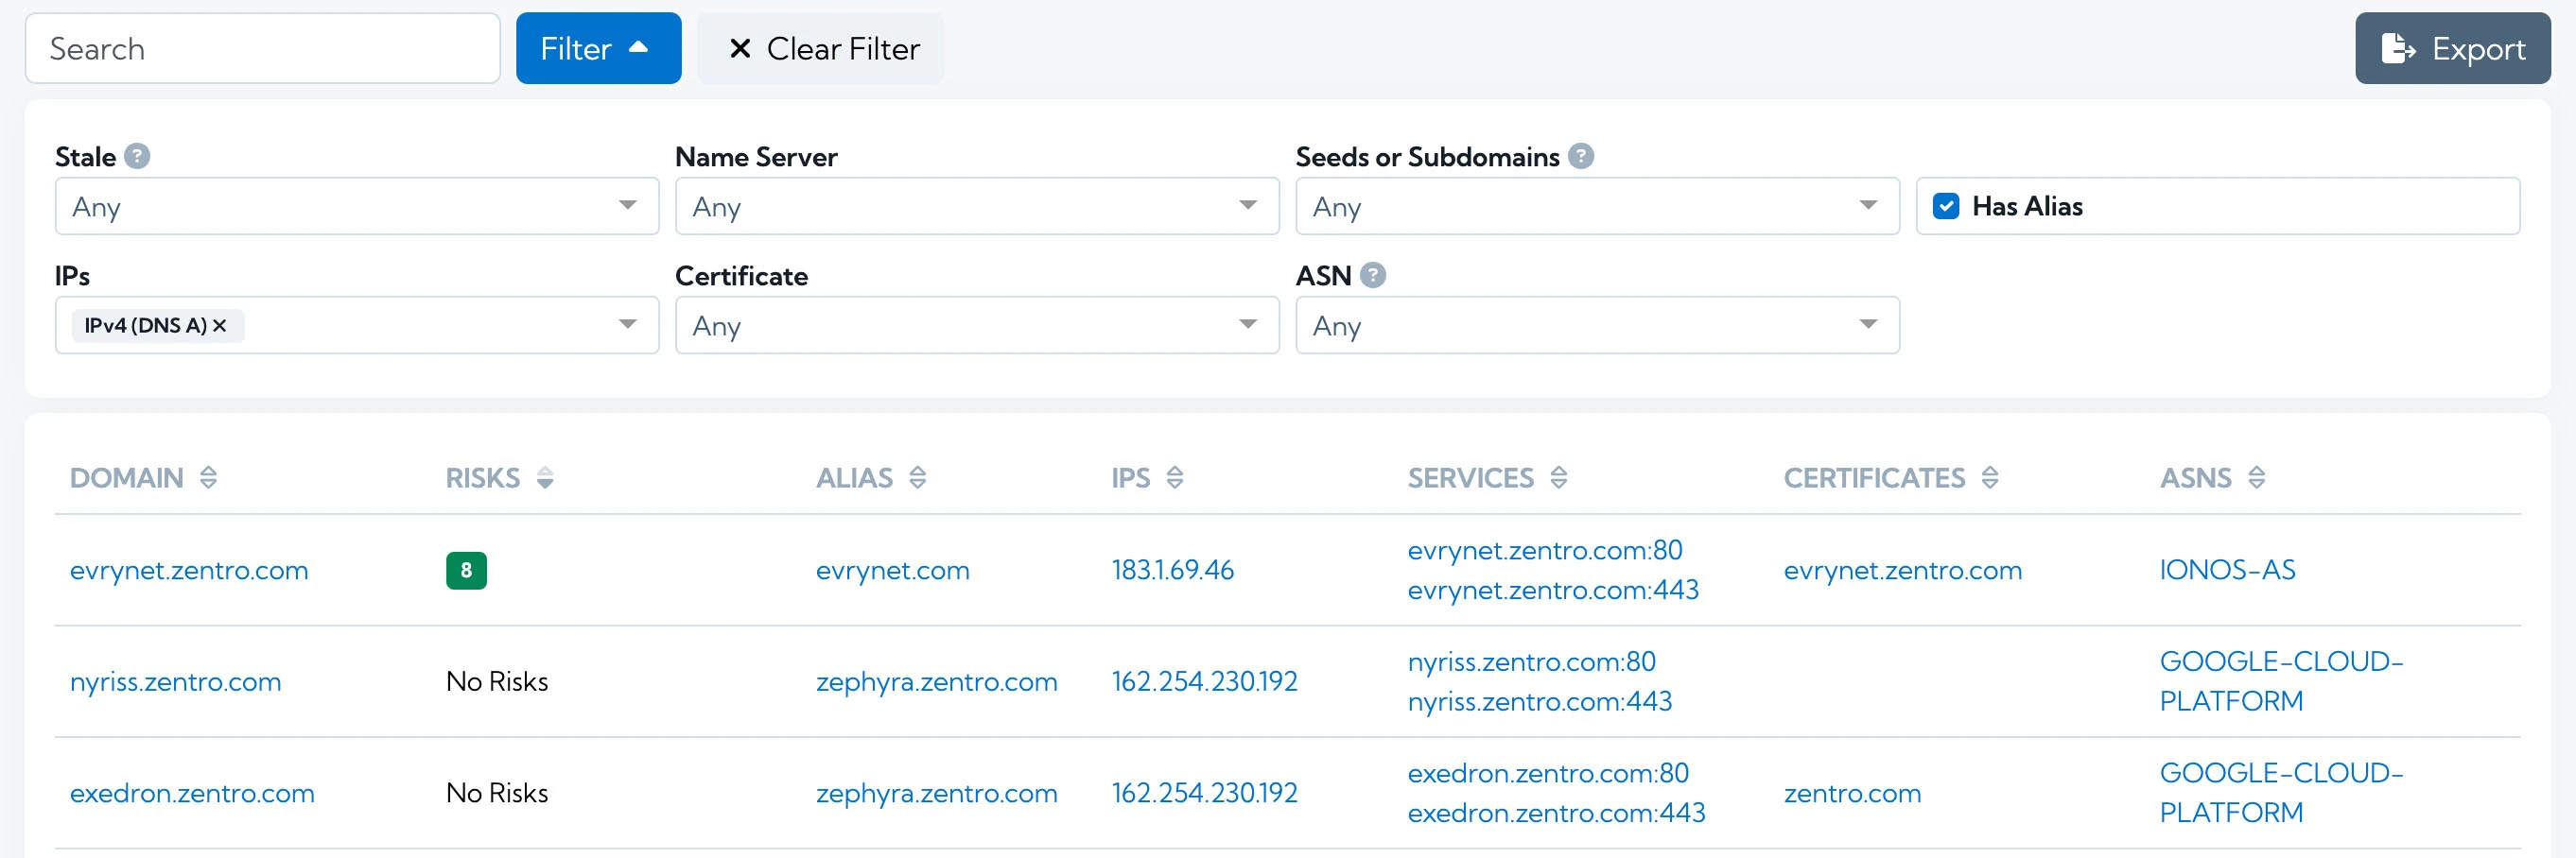2576x858 pixels.
Task: Open GOOGLE-CLOUD-PLATFORM ASN in exedron row
Action: [2281, 793]
